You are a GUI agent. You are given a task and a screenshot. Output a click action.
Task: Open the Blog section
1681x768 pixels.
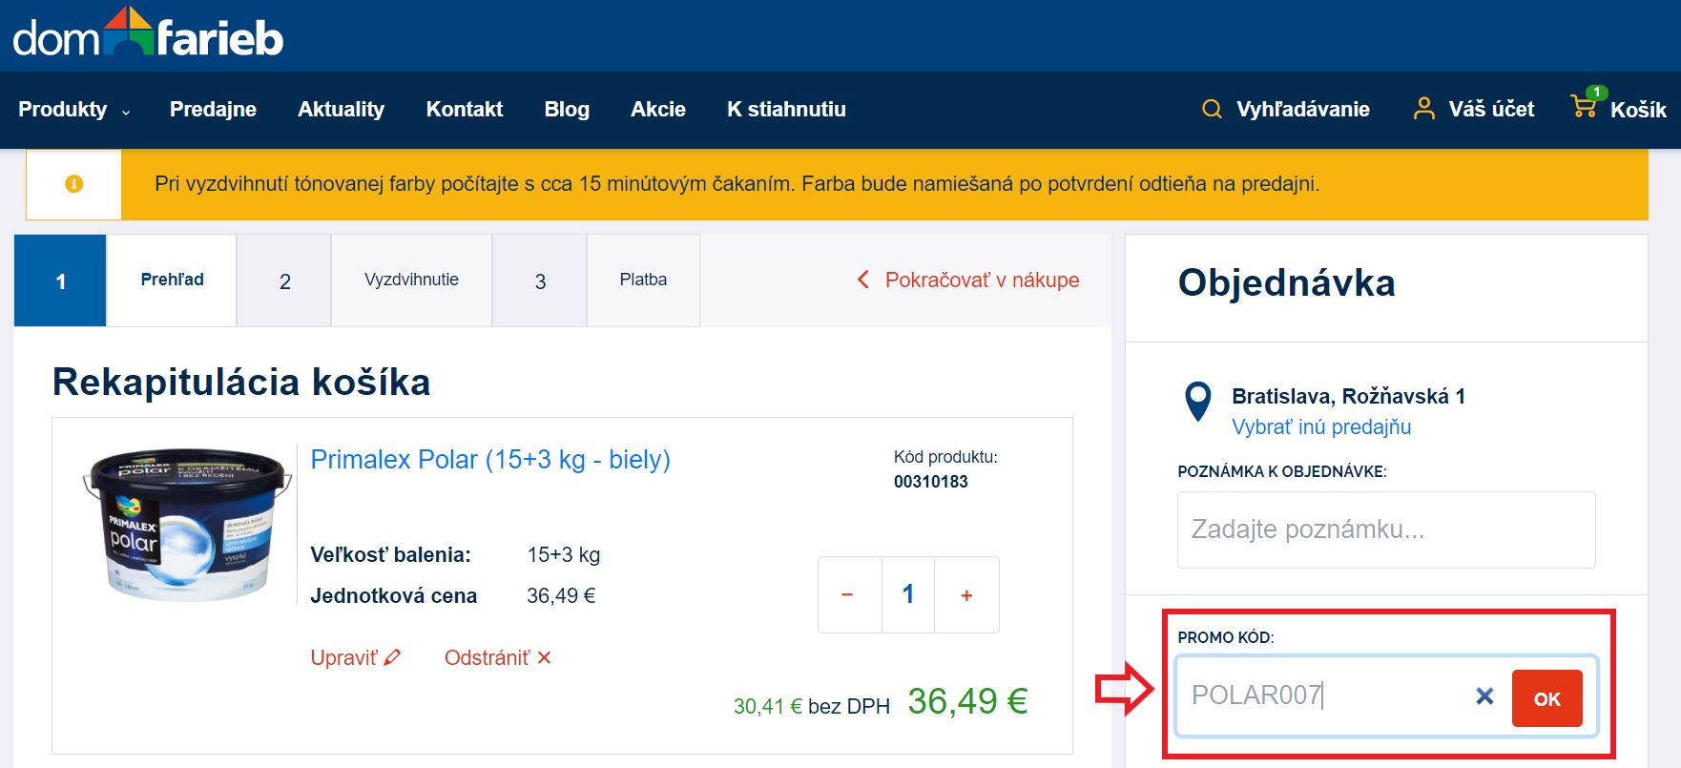click(567, 110)
